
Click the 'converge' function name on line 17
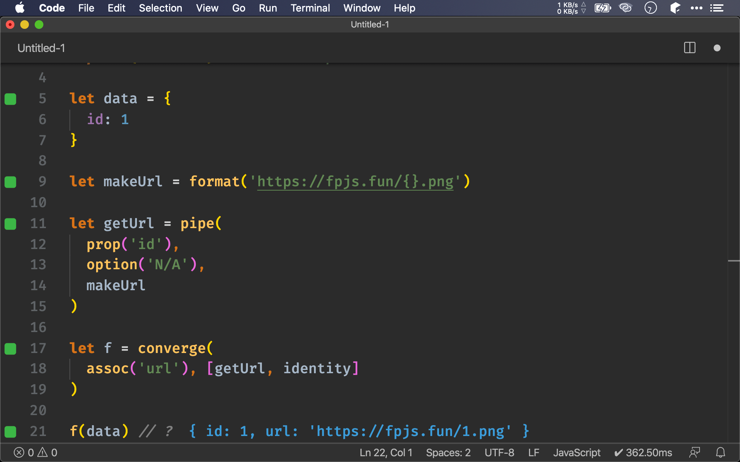point(172,348)
